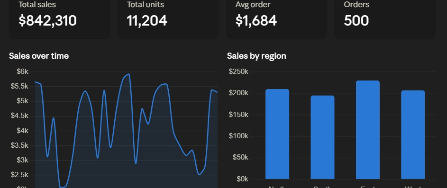Click the Total units value 11,204
This screenshot has height=188, width=447.
(147, 20)
